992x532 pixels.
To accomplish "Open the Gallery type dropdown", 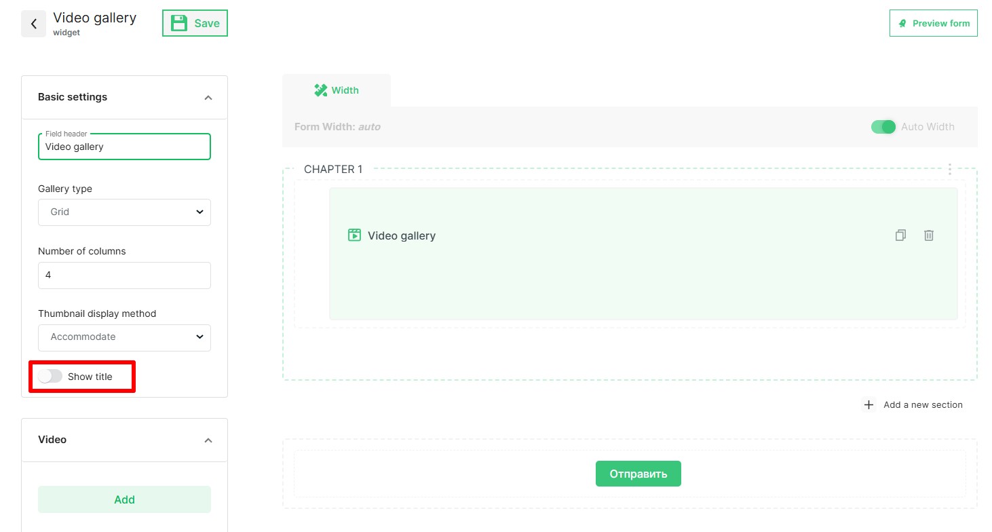I will pyautogui.click(x=124, y=212).
